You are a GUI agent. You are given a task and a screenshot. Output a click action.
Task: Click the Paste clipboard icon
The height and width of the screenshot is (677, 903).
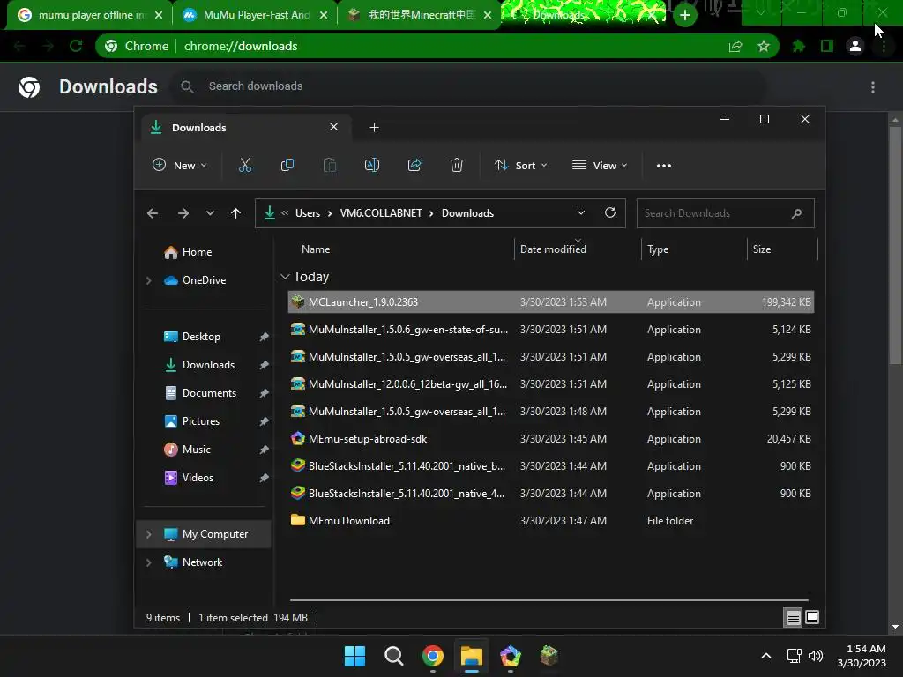tap(330, 165)
